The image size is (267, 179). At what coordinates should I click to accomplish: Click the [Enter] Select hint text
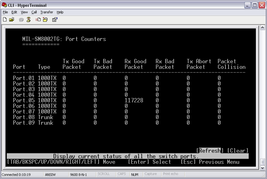(149, 162)
